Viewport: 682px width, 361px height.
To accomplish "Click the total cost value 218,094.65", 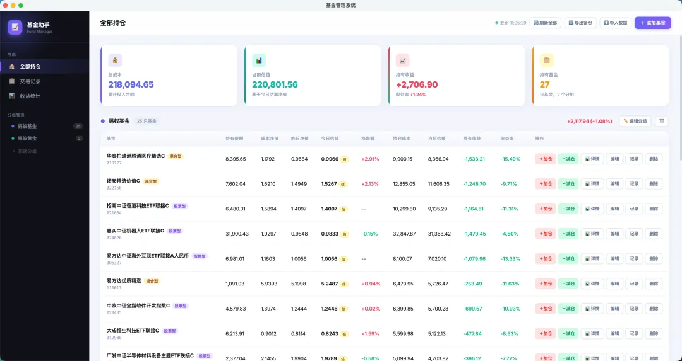I will pos(131,84).
